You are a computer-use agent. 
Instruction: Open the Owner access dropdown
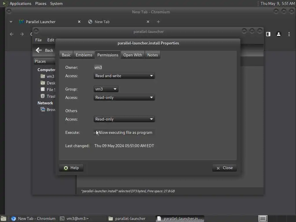(x=124, y=76)
